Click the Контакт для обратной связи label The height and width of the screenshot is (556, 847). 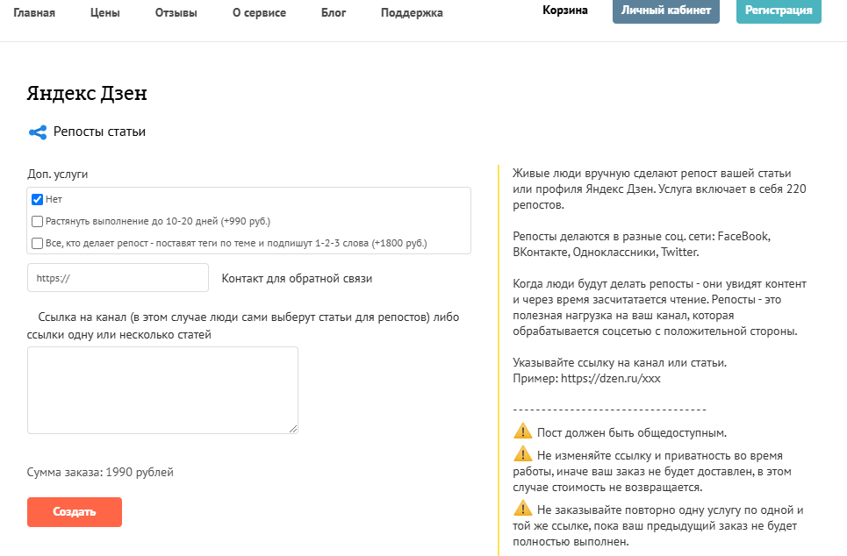(297, 279)
